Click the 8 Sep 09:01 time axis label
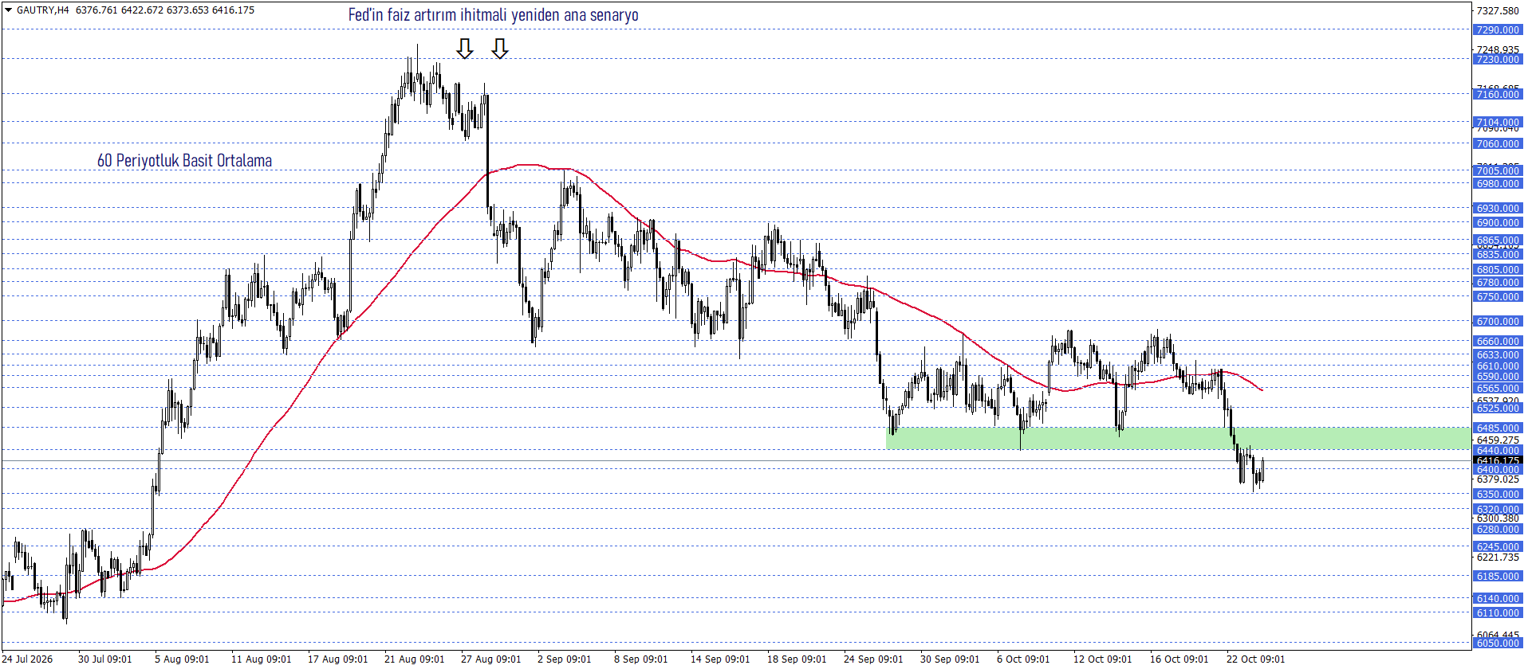Viewport: 1528px width, 669px height. 640,659
